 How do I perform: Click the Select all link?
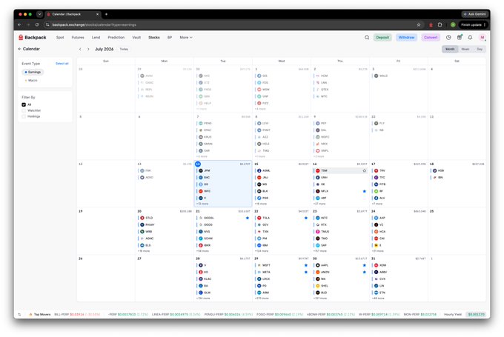62,64
